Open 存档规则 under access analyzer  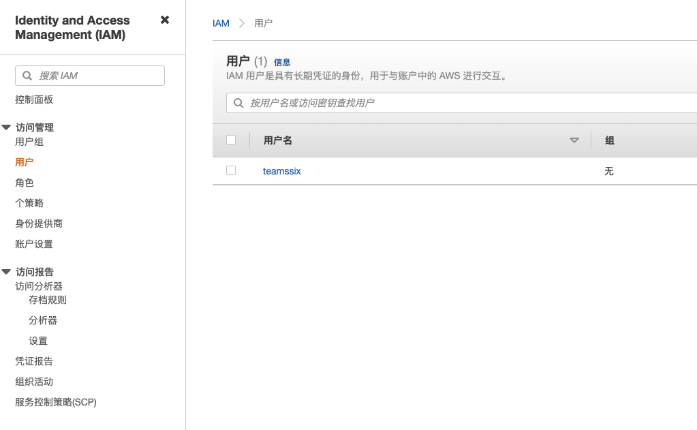(x=48, y=300)
